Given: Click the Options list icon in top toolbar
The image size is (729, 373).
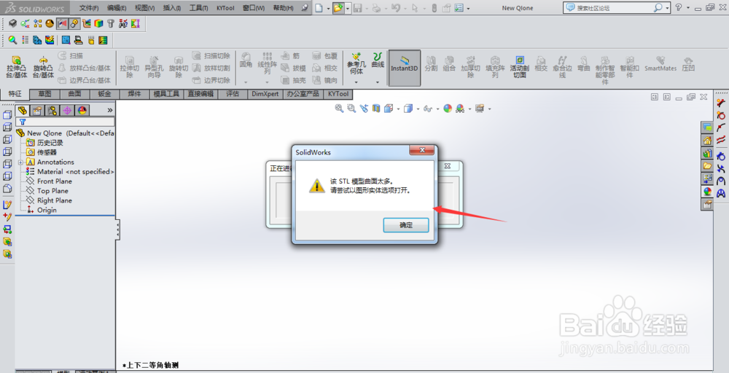Looking at the screenshot, I should click(x=459, y=8).
